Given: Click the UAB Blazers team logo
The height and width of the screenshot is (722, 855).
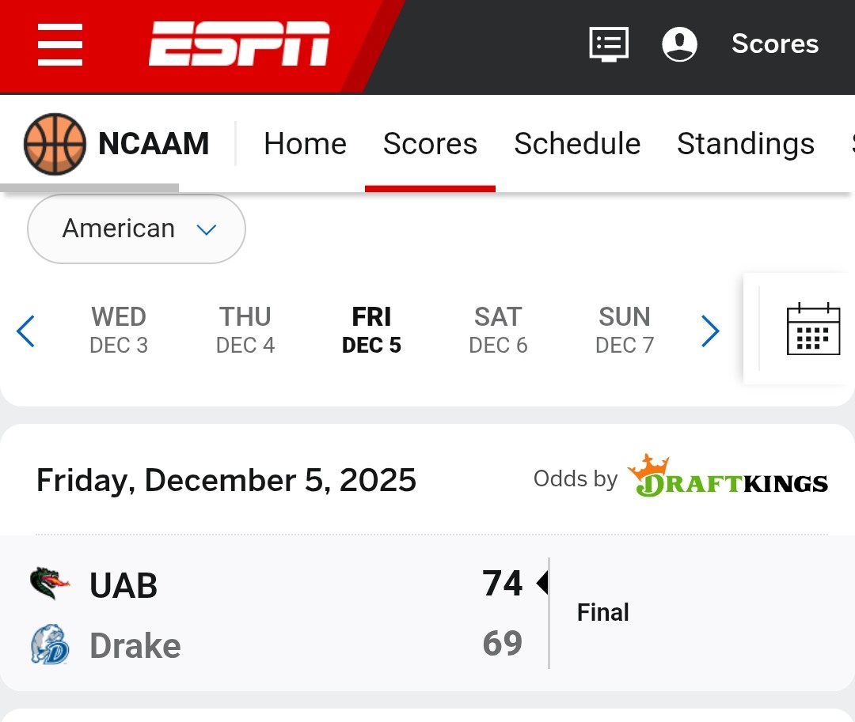Looking at the screenshot, I should point(49,584).
